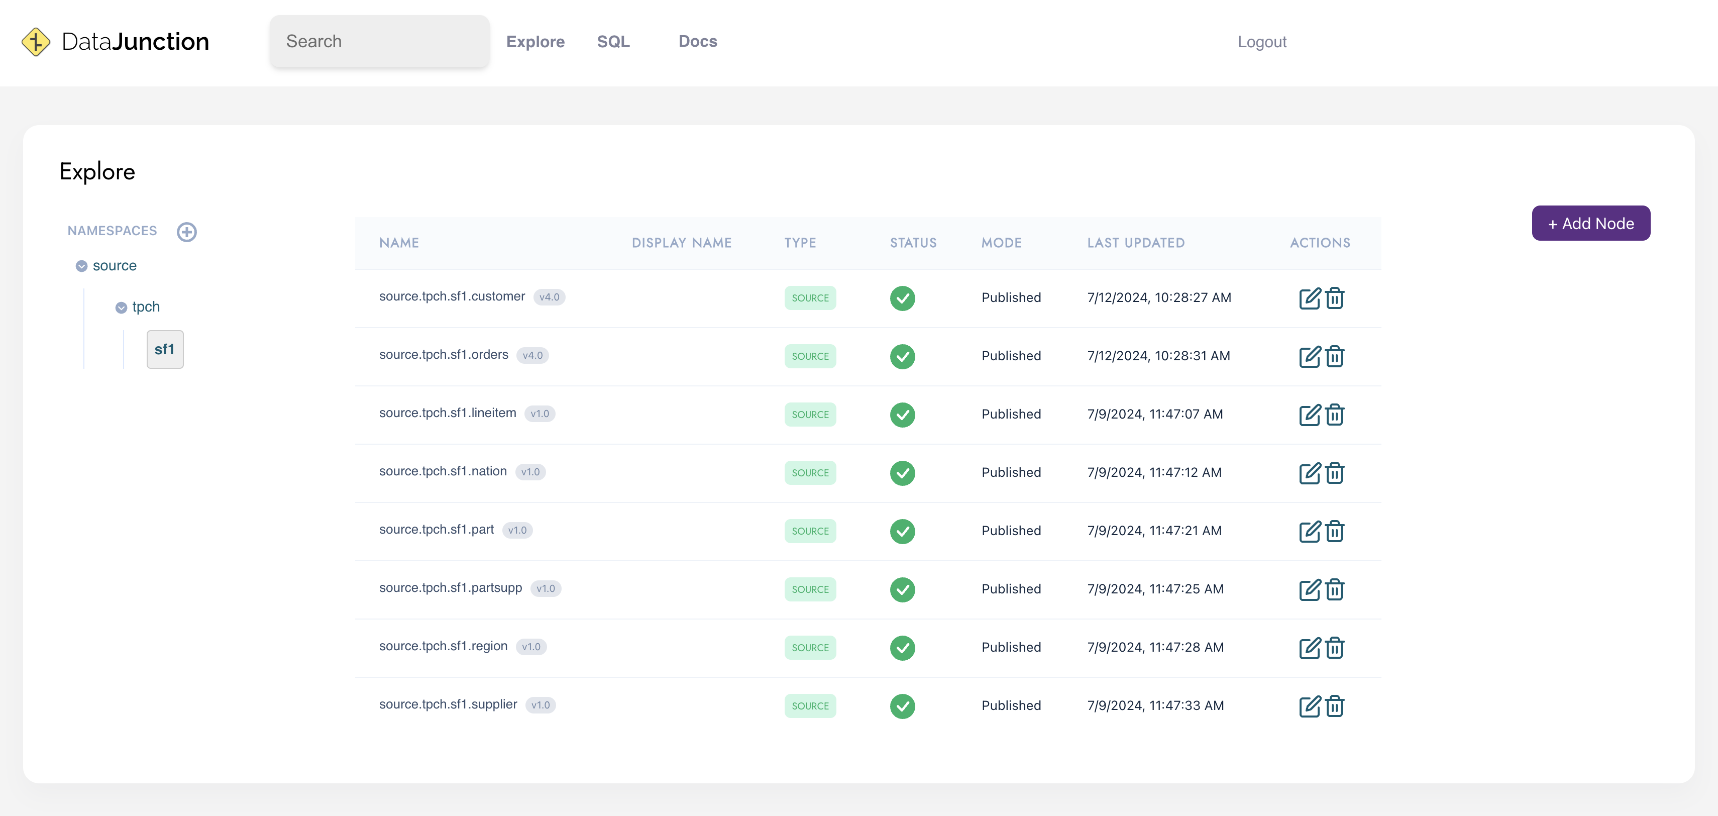Delete the source.tpch.sf1.orders node
Viewport: 1718px width, 816px height.
1335,356
